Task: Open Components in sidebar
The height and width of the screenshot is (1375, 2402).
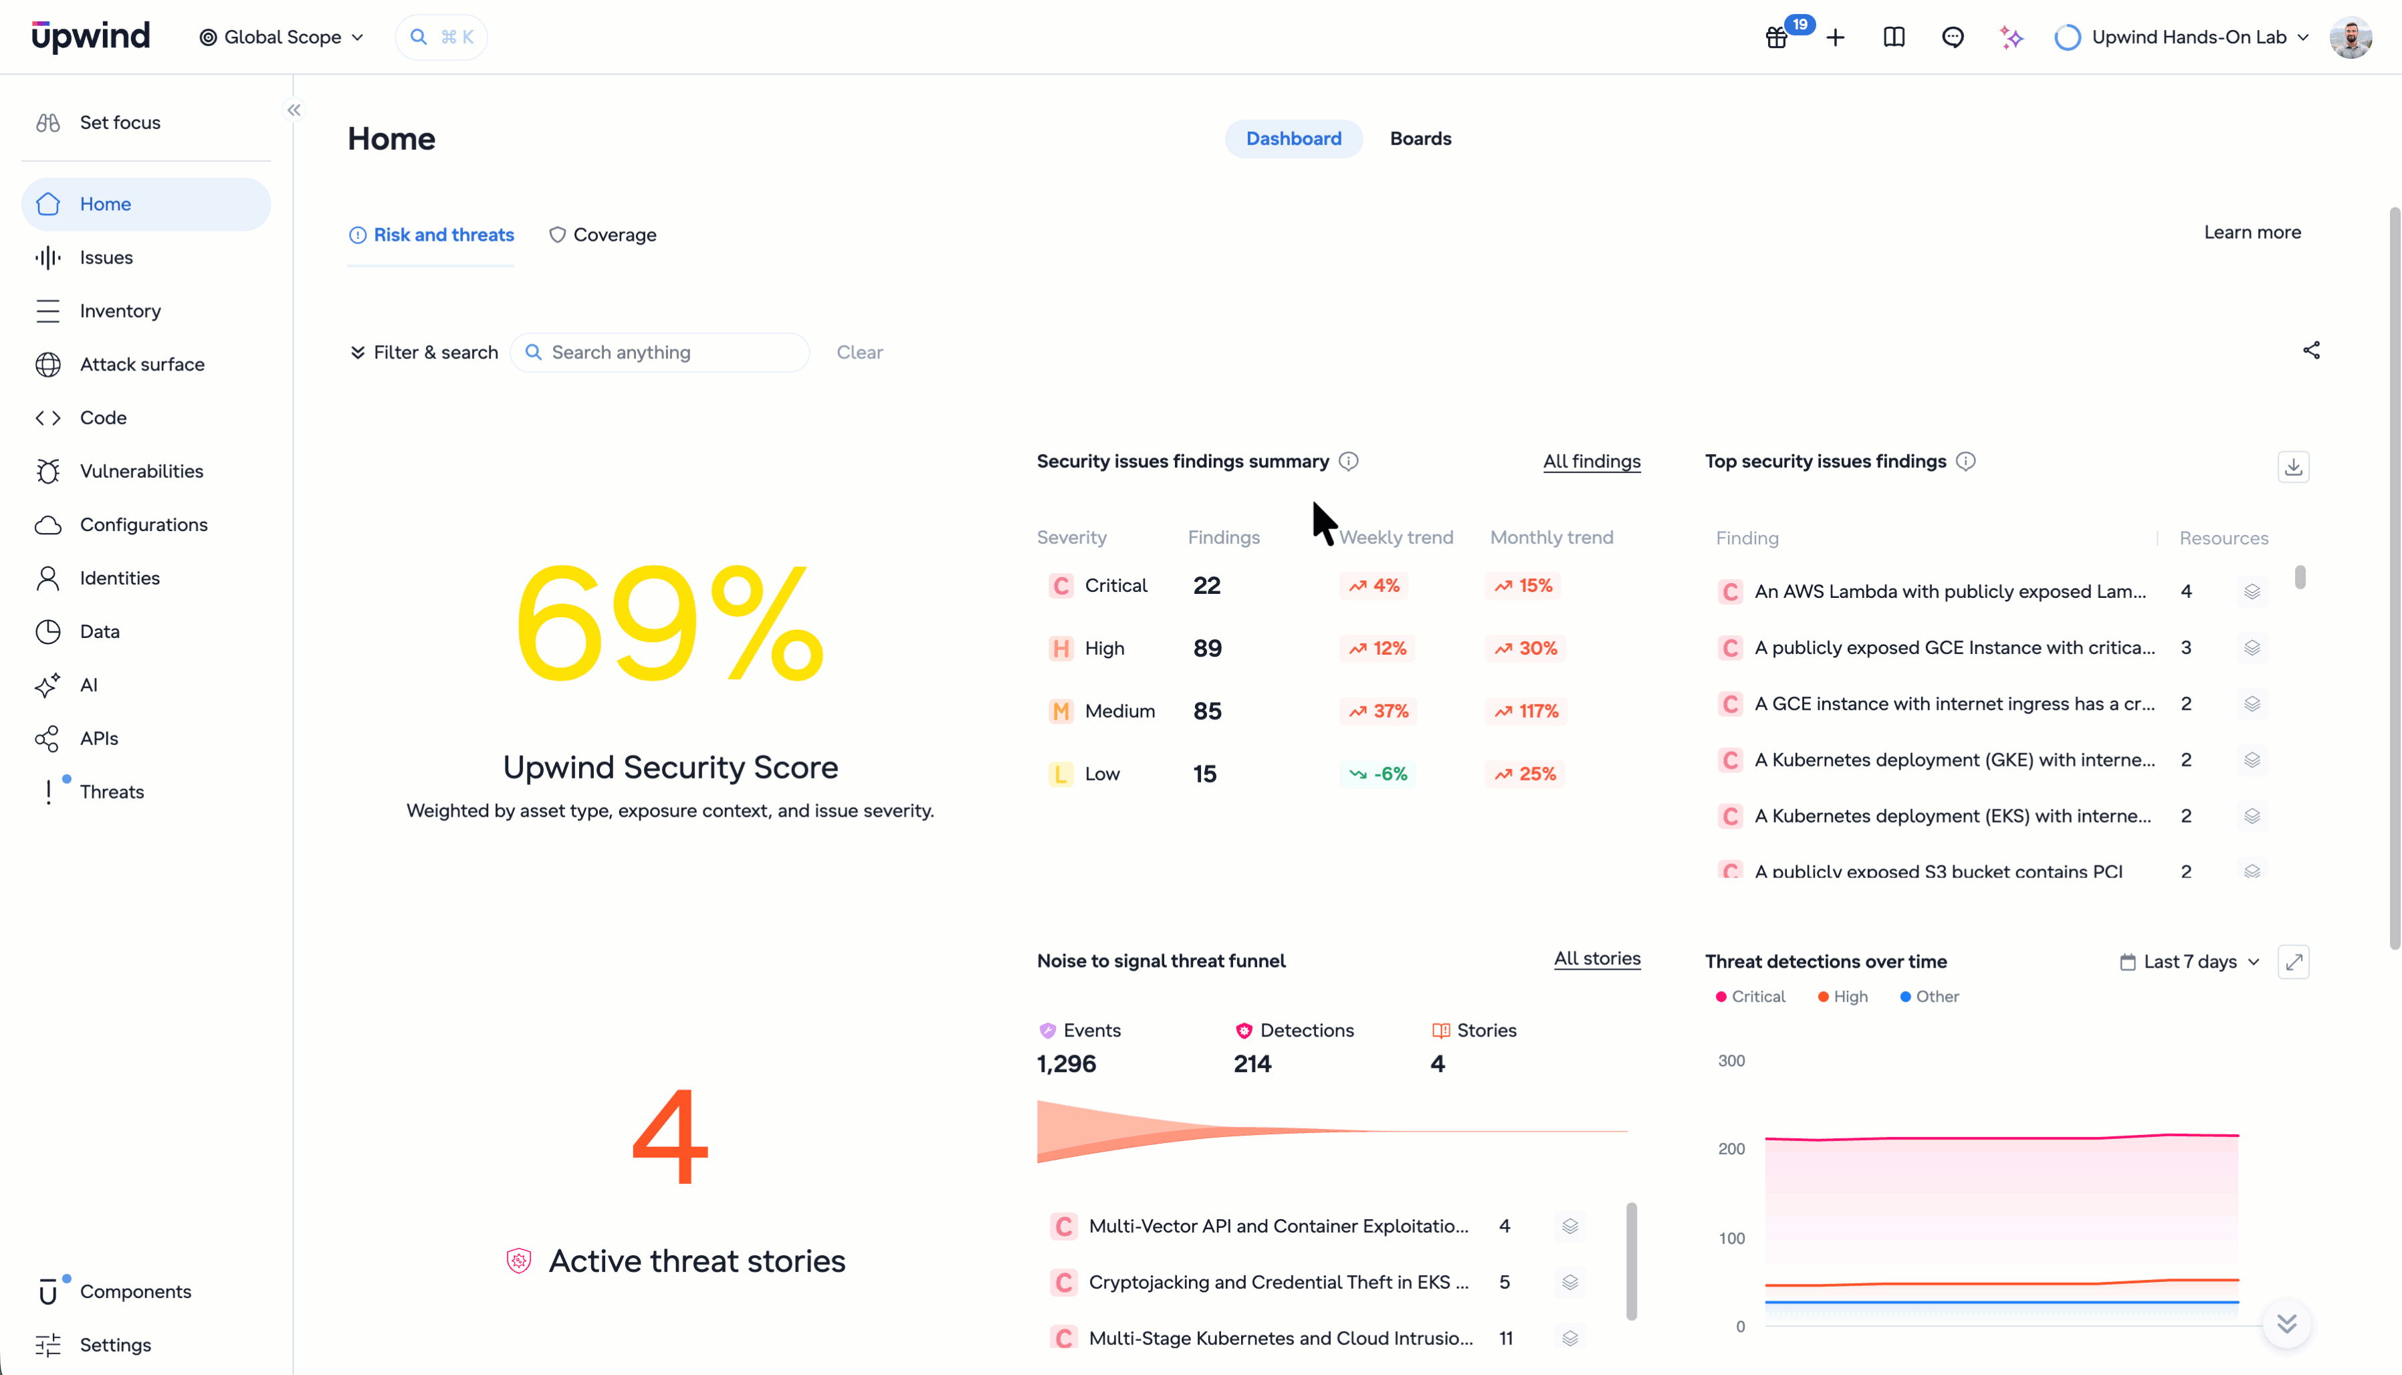Action: point(146,1292)
